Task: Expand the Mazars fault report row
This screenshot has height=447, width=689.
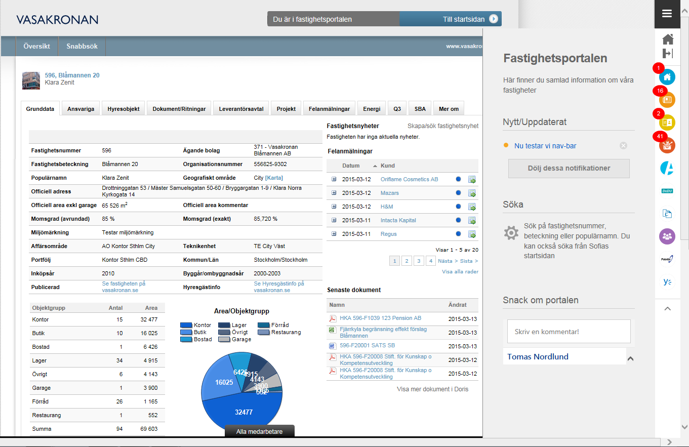Action: 334,193
